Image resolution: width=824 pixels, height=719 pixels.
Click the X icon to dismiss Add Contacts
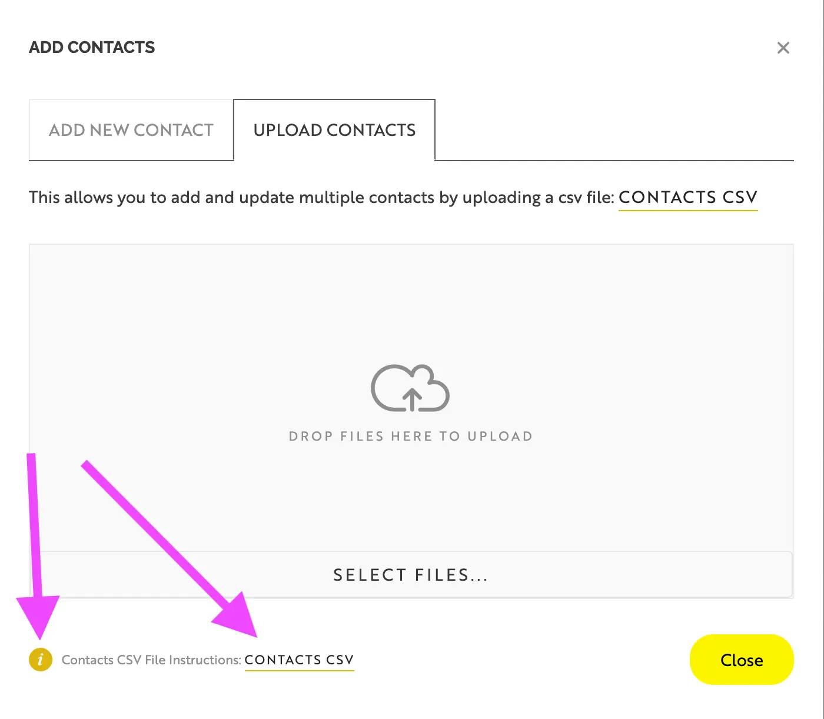[783, 48]
